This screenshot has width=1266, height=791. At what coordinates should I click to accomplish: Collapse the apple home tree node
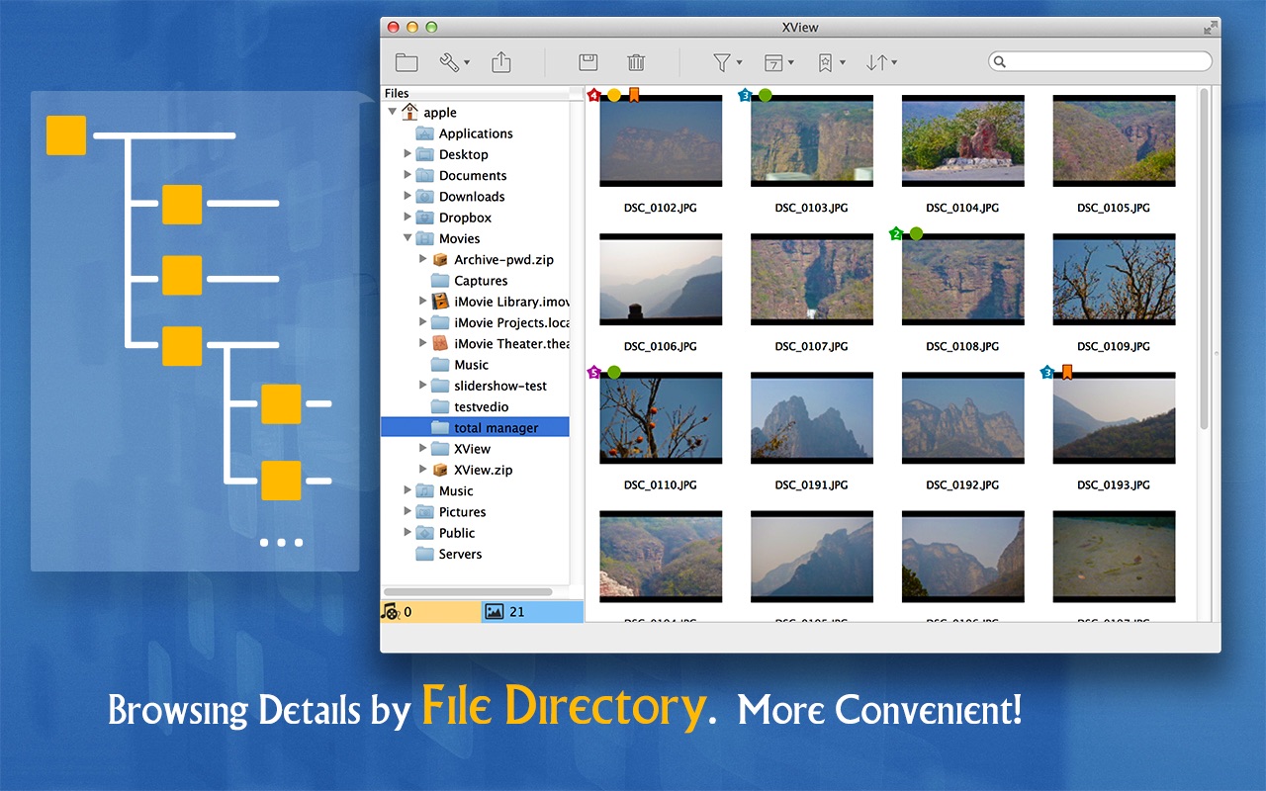(x=393, y=112)
